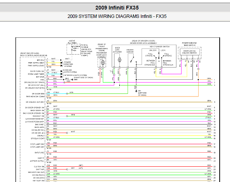
Task: Click the 'DR DOOR SEN' pin label
Action: click(x=38, y=93)
